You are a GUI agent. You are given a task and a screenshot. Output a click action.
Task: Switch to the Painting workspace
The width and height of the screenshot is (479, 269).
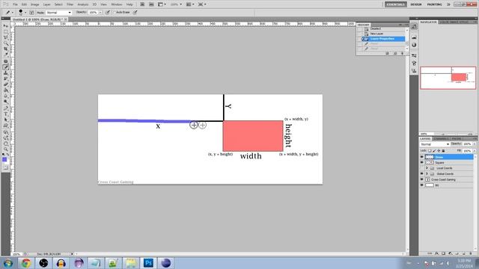pos(434,4)
